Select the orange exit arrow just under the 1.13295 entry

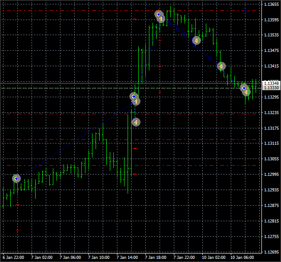(x=136, y=102)
